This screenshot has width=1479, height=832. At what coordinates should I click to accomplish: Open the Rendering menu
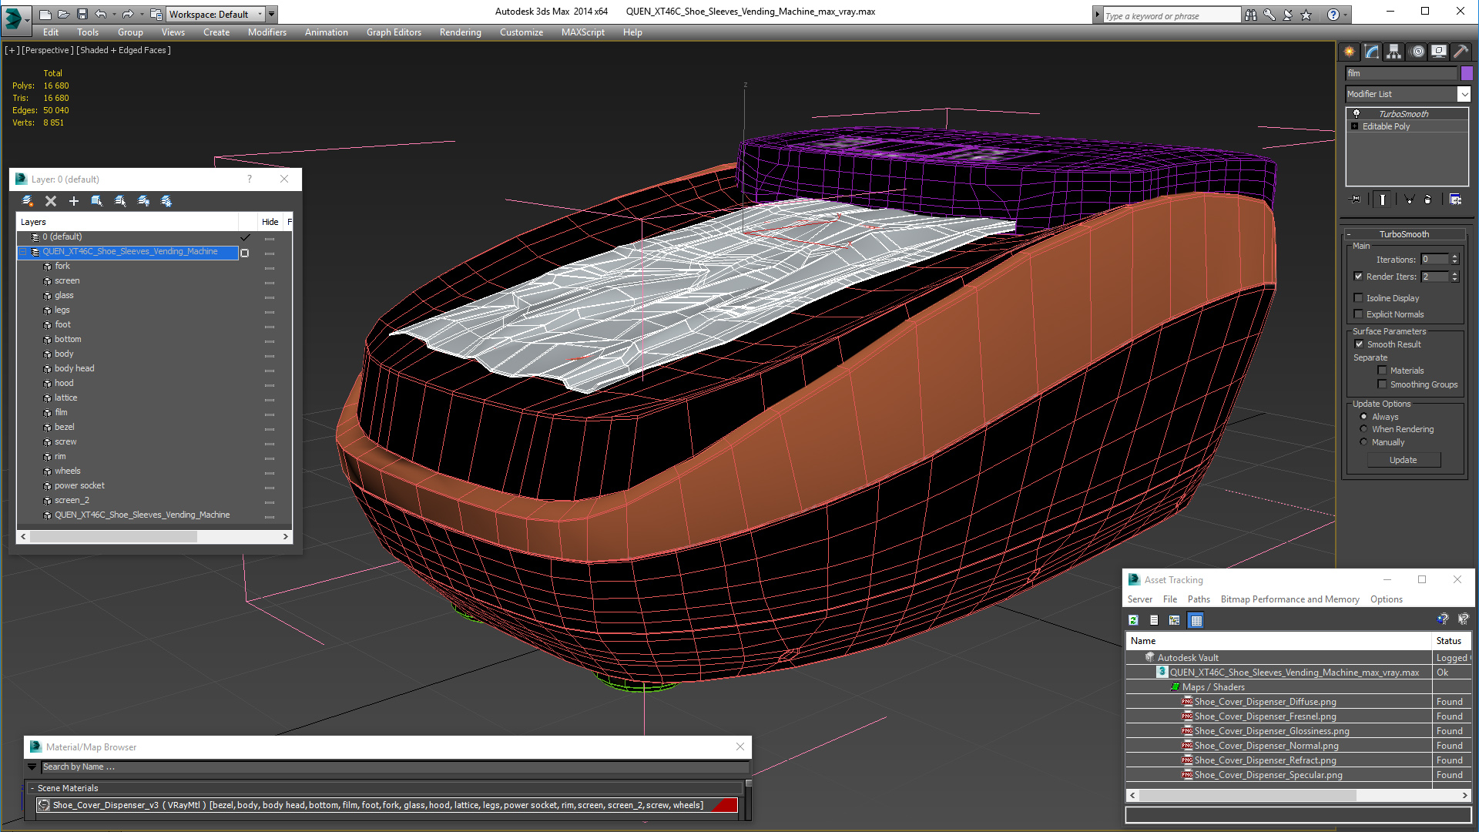(460, 32)
